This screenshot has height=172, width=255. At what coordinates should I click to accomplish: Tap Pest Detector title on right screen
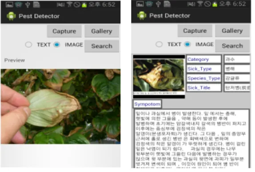tap(170, 16)
